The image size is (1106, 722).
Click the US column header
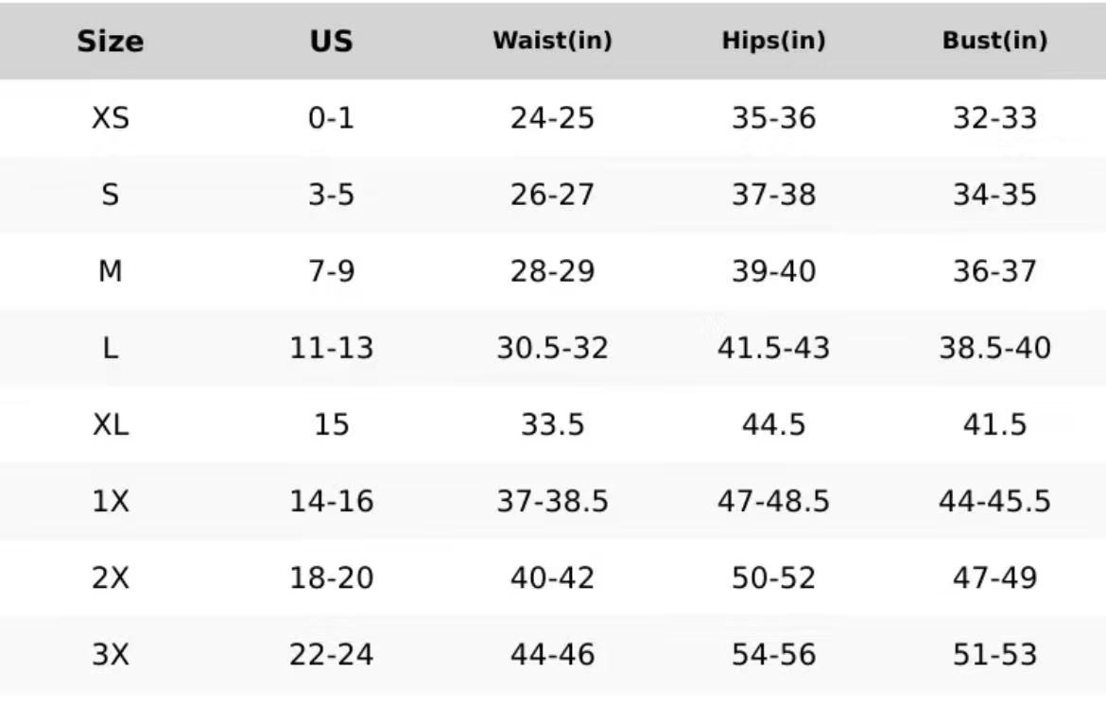coord(331,42)
